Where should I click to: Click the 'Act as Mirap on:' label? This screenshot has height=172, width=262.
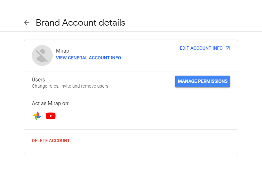(50, 104)
